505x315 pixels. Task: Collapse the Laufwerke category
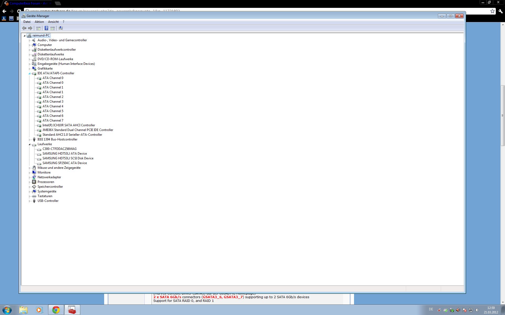[x=29, y=144]
